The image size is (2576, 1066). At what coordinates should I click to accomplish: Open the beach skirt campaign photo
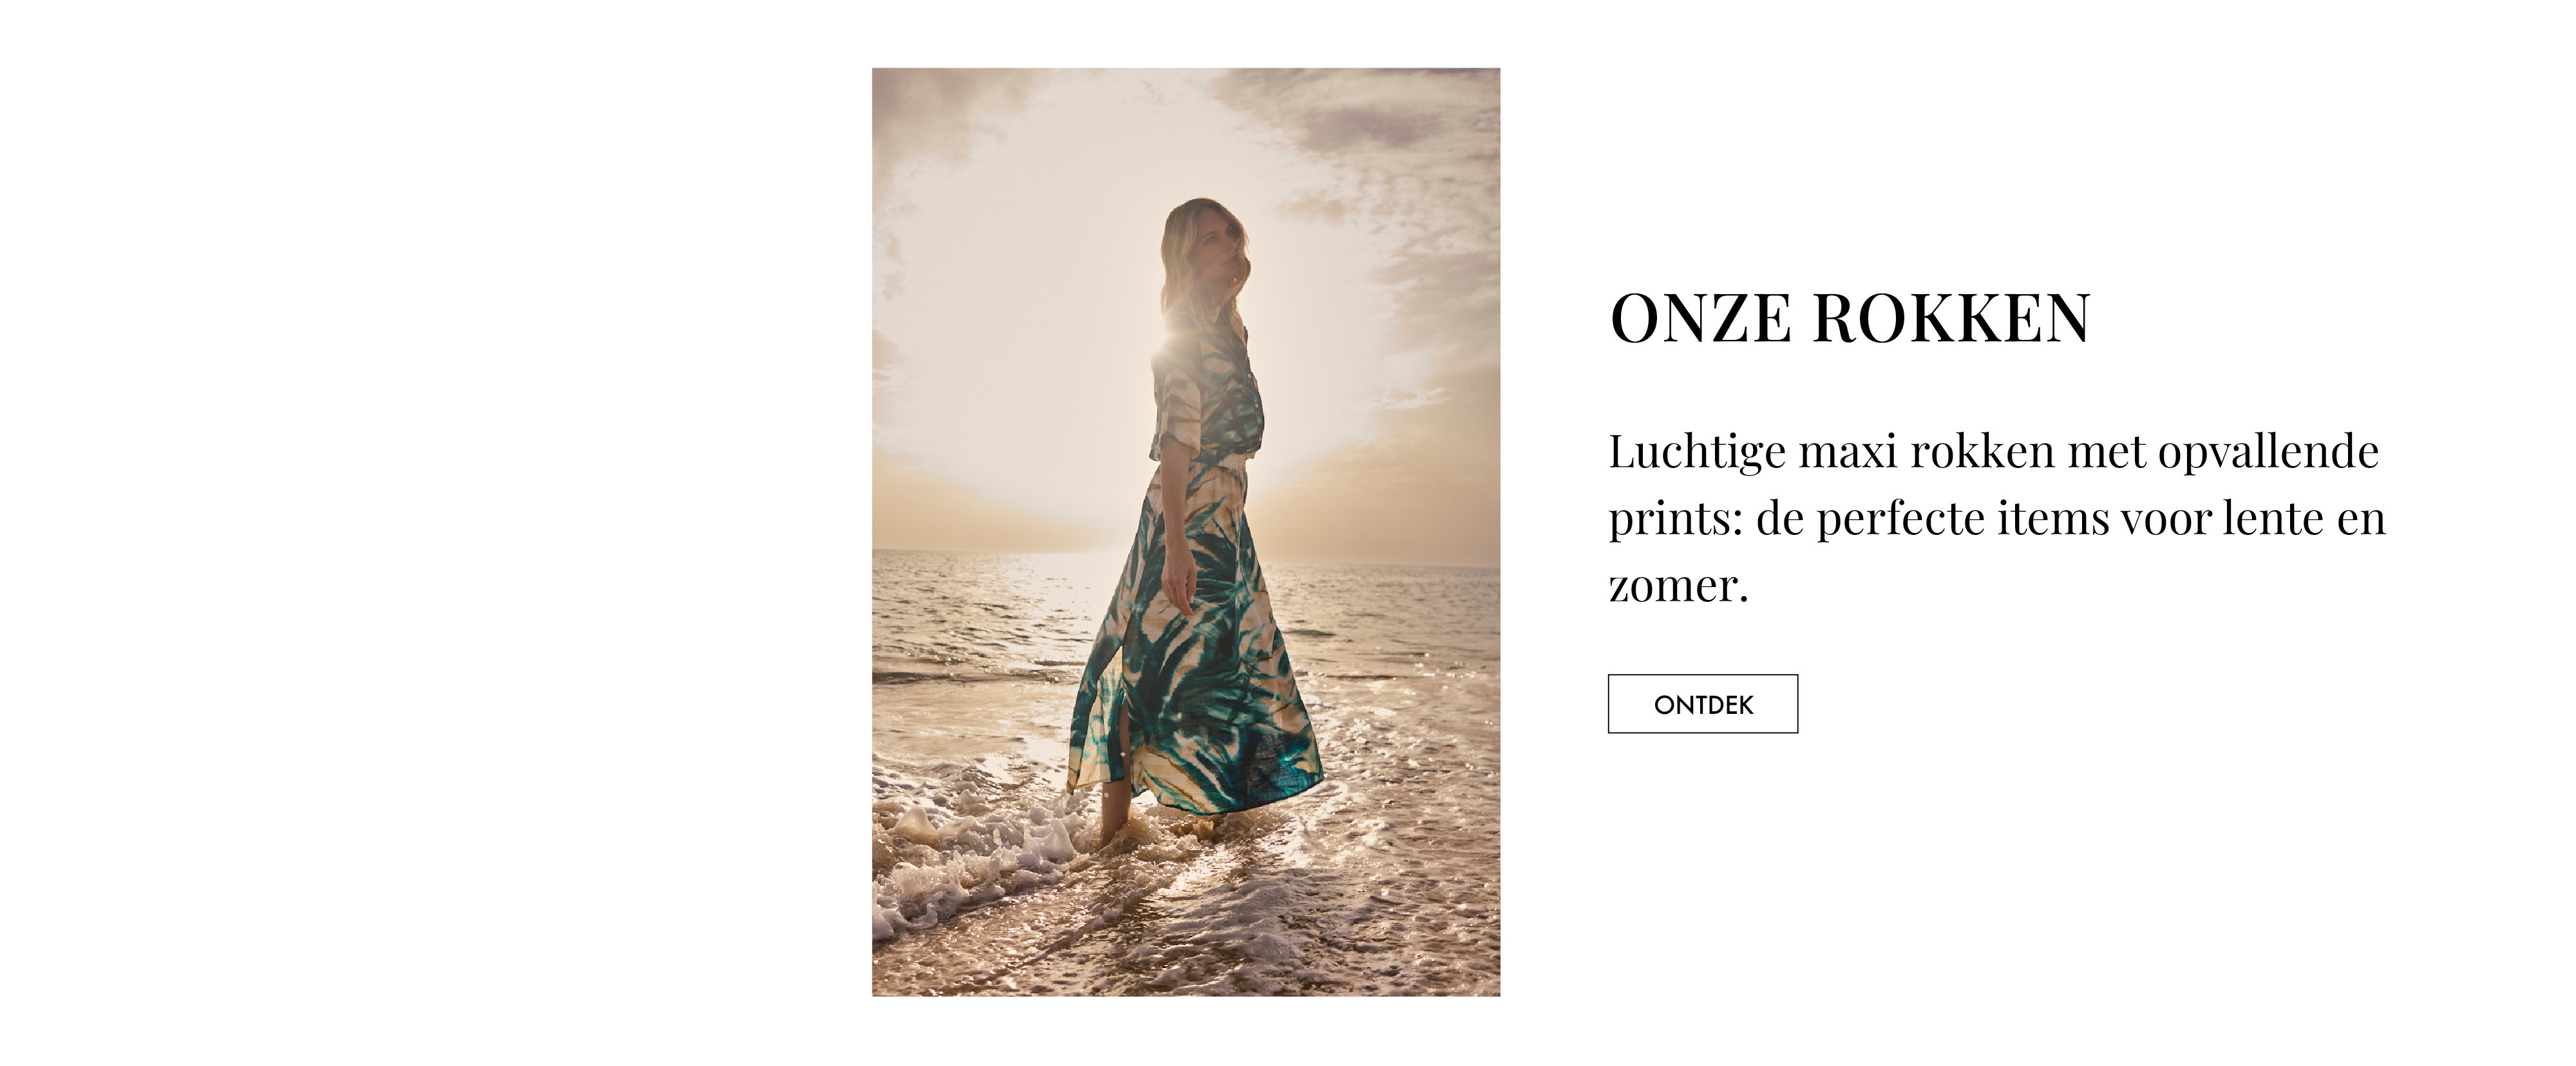click(1186, 532)
